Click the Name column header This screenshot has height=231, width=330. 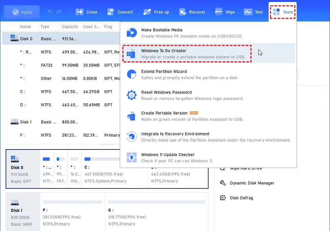click(x=25, y=27)
